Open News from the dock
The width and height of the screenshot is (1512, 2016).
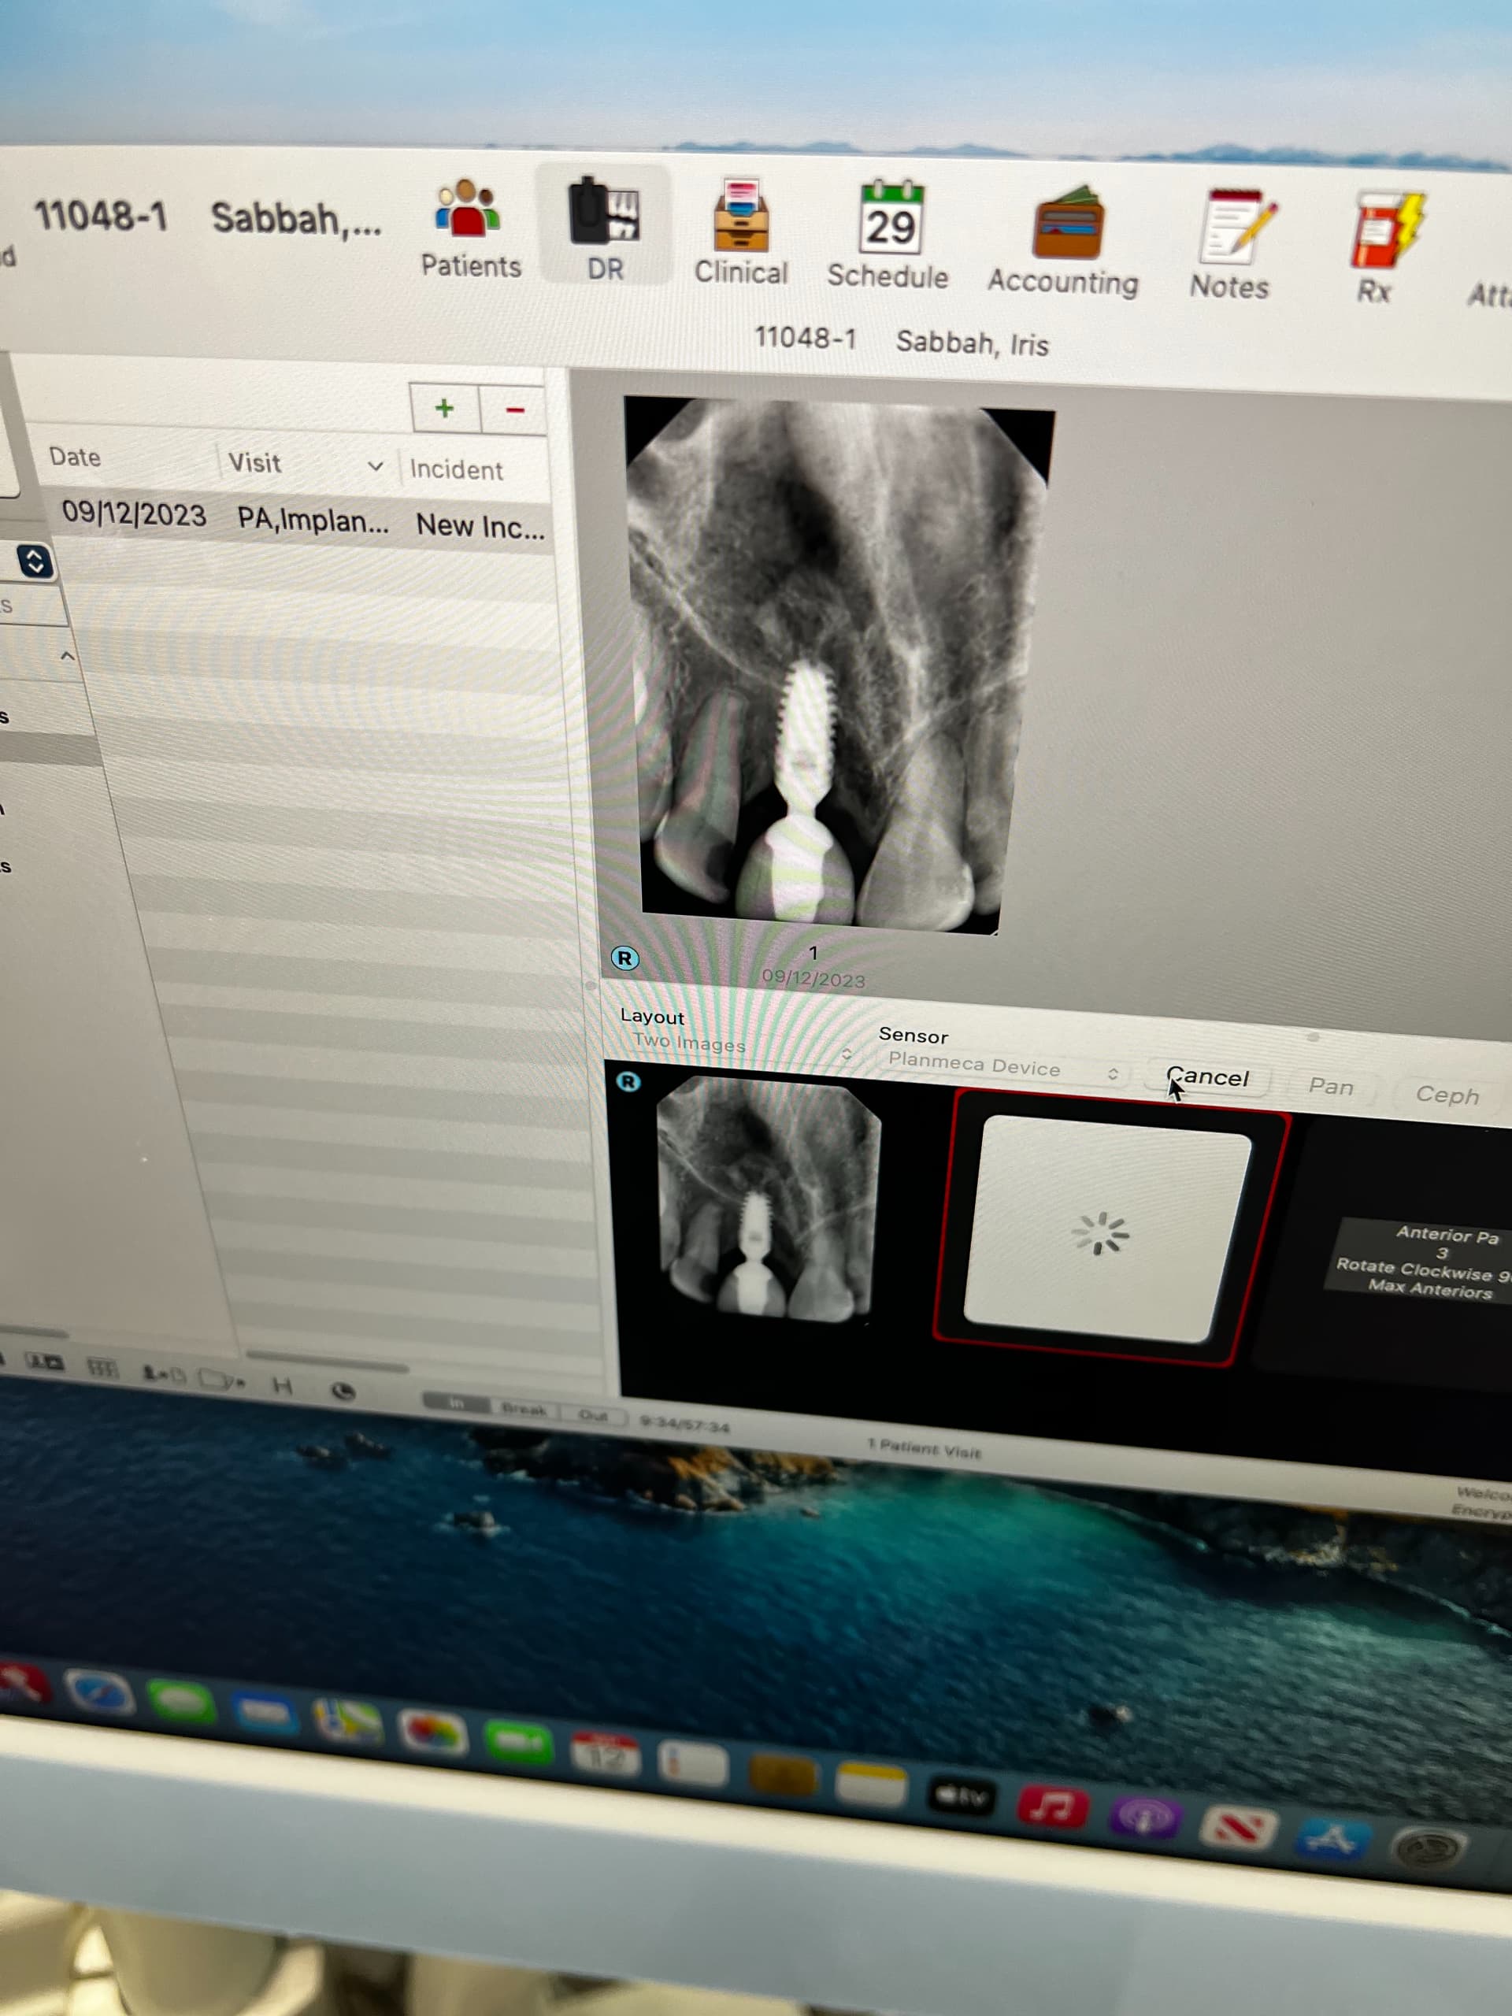[x=1238, y=1829]
